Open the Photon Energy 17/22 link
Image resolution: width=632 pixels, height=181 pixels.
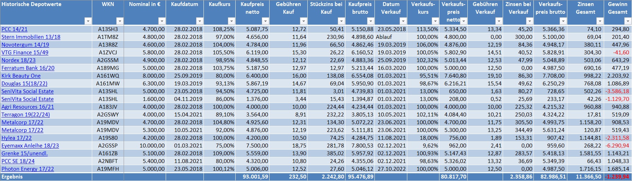28,169
